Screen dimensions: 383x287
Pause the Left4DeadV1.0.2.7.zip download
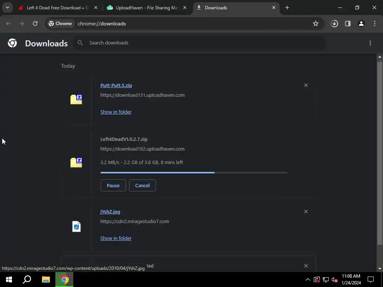click(x=113, y=185)
